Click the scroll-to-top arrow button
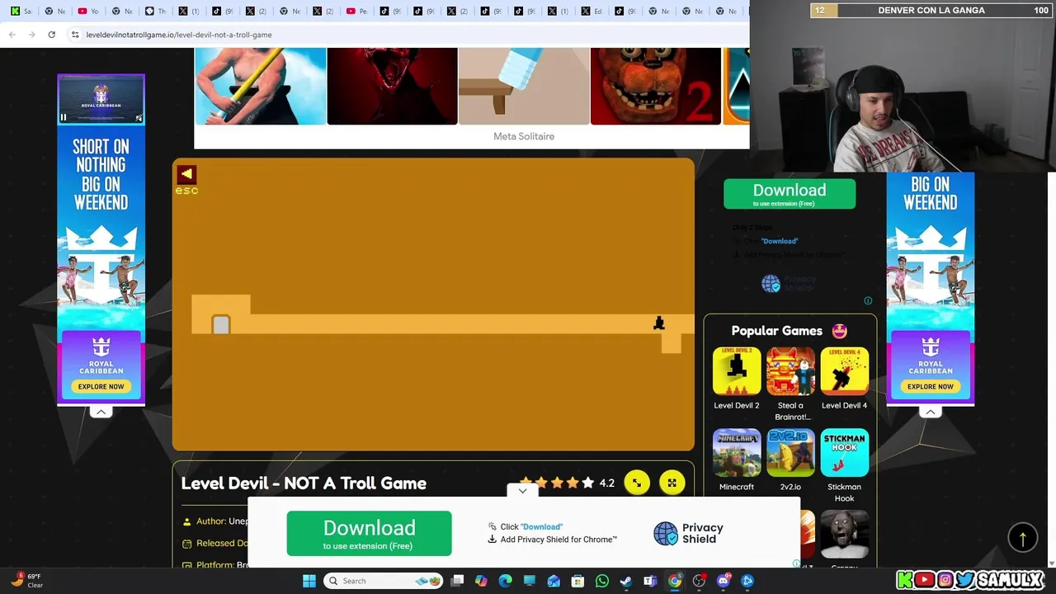This screenshot has height=594, width=1056. tap(1023, 538)
